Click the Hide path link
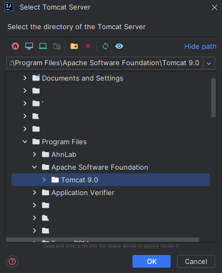The width and height of the screenshot is (222, 273). coord(200,47)
